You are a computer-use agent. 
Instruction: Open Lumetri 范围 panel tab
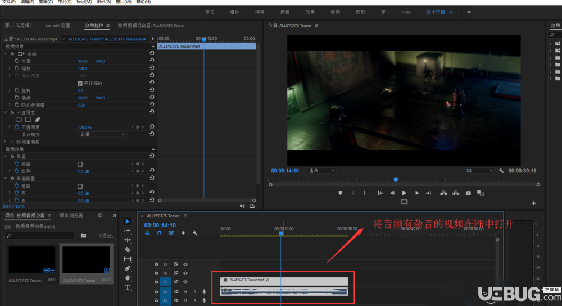(x=58, y=25)
